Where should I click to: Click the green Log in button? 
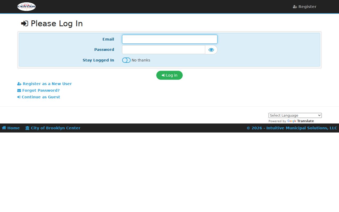pyautogui.click(x=169, y=75)
